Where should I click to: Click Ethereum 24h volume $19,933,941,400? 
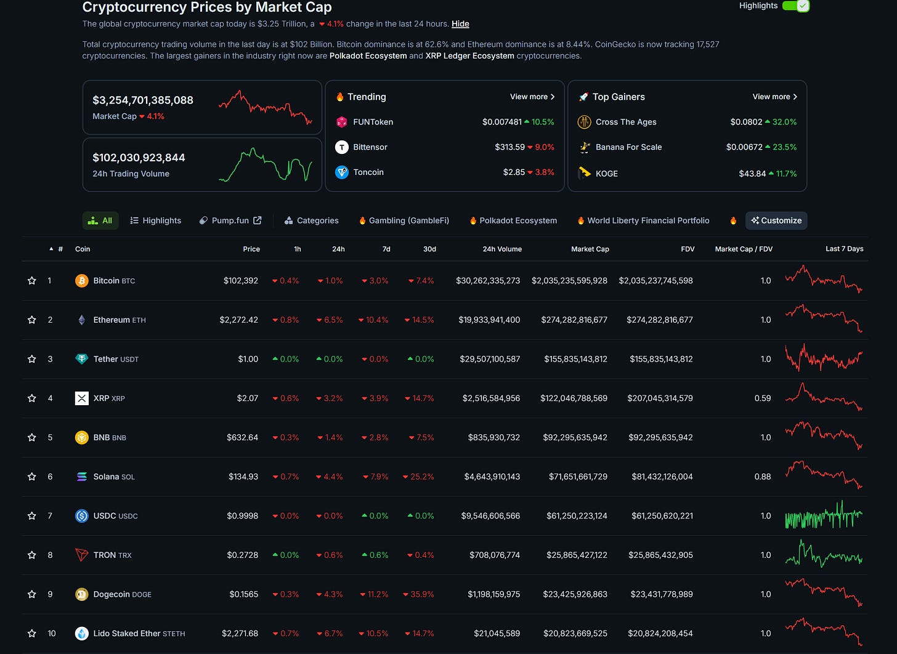click(x=489, y=320)
